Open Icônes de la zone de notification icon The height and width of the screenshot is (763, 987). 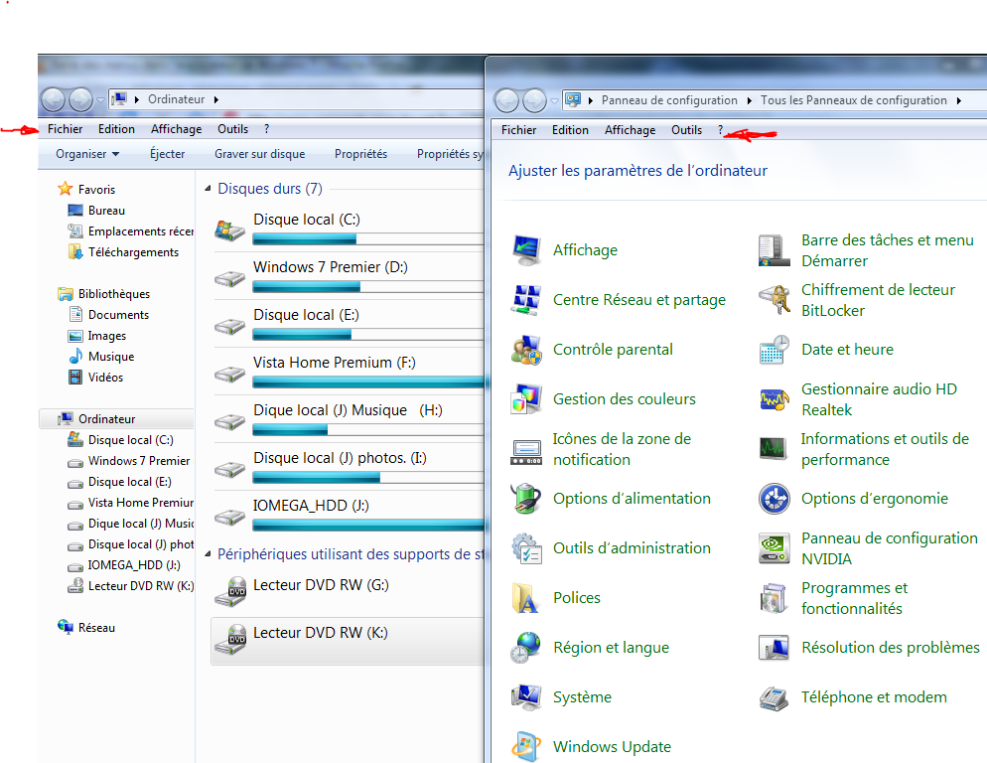(x=526, y=450)
